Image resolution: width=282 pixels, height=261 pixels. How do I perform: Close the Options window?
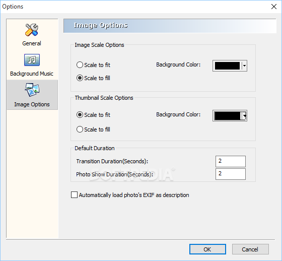click(x=274, y=7)
